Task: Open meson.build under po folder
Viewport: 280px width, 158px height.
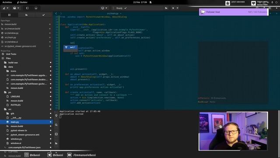Action: tap(26, 101)
